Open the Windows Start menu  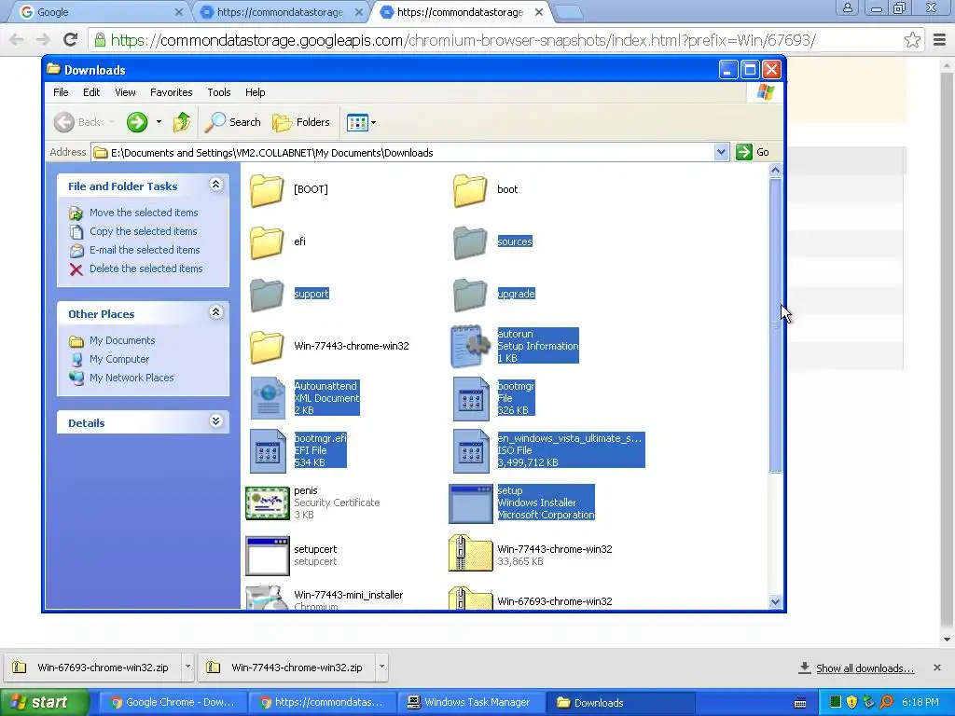point(44,703)
